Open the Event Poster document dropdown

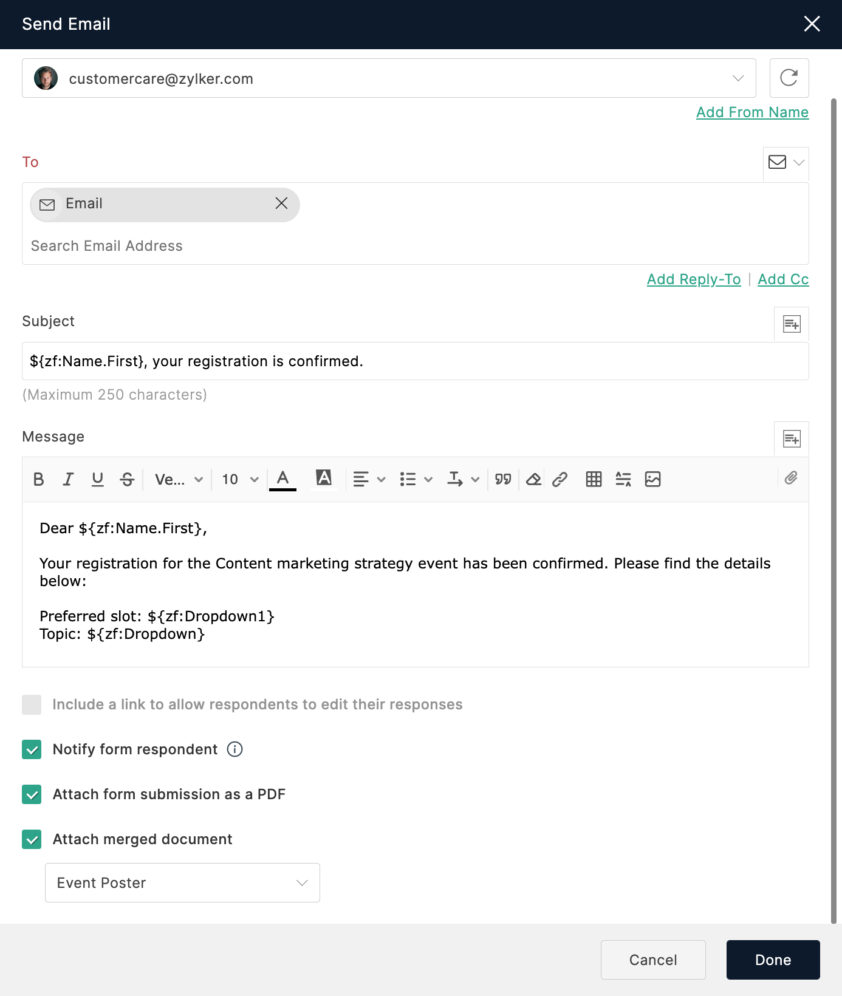182,883
